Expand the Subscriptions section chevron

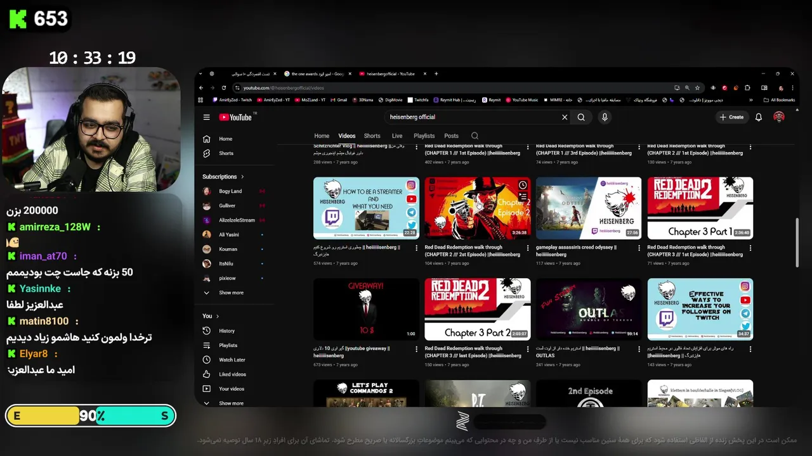(x=242, y=177)
